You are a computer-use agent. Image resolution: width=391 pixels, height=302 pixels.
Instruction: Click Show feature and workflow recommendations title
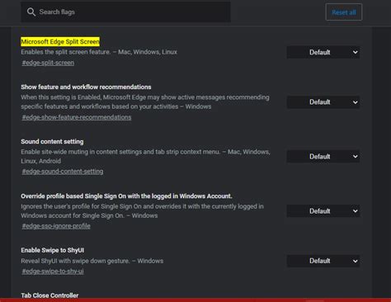(86, 87)
